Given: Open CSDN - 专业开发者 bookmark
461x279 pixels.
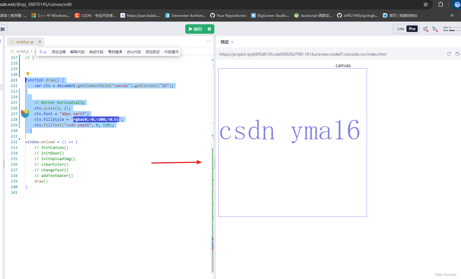Looking at the screenshot, I should pyautogui.click(x=95, y=15).
